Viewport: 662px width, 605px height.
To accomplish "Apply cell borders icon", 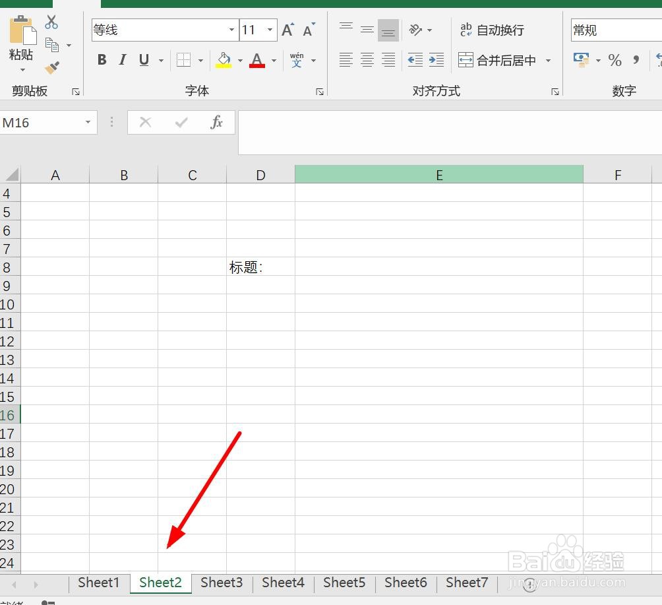I will pyautogui.click(x=184, y=60).
